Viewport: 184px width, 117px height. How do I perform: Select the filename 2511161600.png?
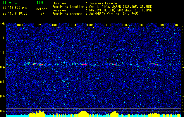[15, 8]
